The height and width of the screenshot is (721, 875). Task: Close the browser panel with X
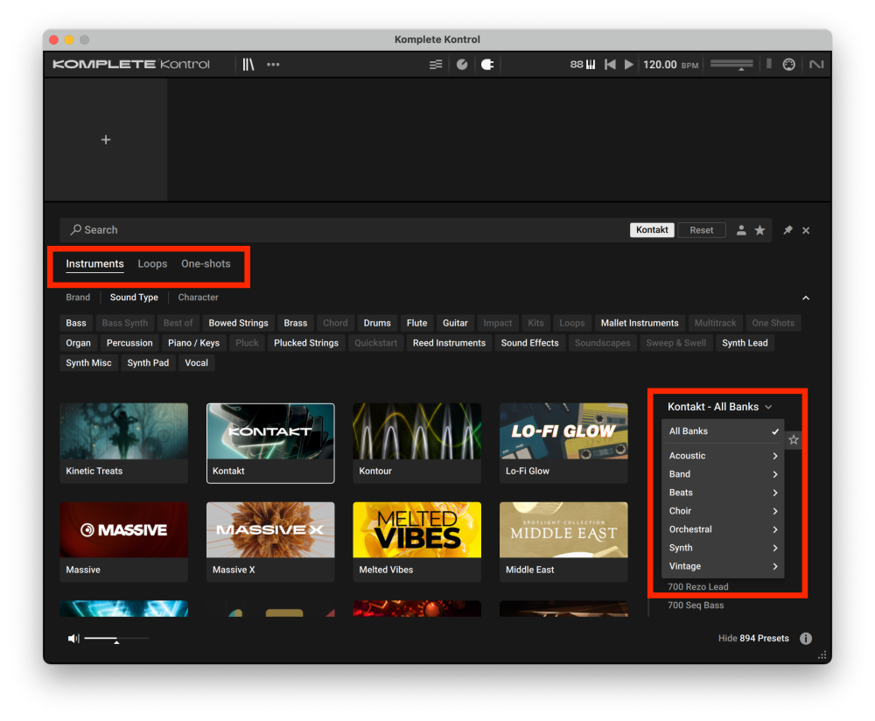point(806,230)
